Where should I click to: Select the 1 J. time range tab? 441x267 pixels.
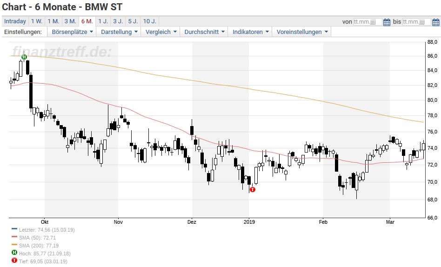click(x=103, y=21)
